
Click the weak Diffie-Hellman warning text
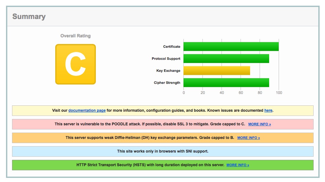pos(150,138)
